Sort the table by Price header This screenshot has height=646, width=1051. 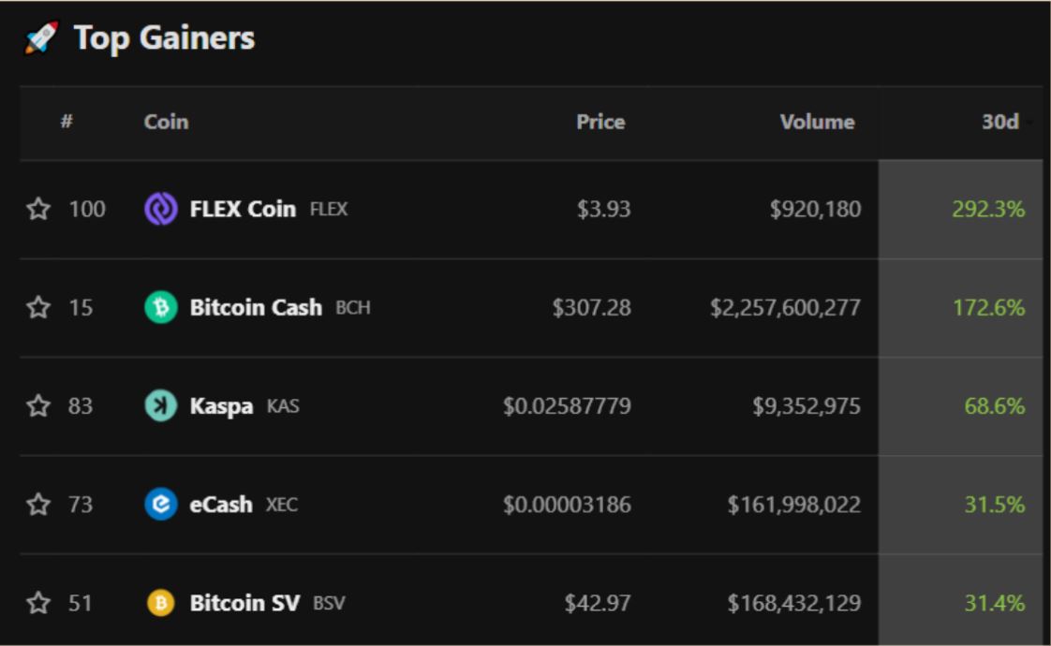(600, 123)
